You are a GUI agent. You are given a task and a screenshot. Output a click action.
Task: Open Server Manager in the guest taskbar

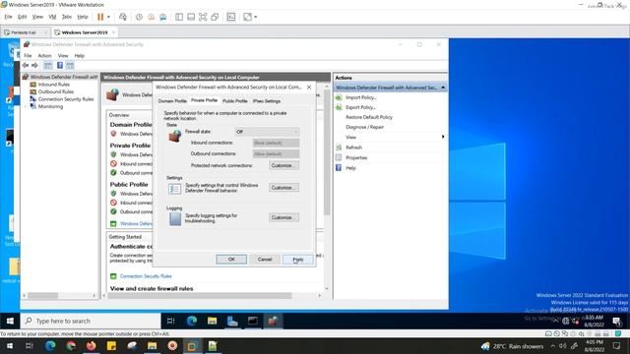(232, 321)
